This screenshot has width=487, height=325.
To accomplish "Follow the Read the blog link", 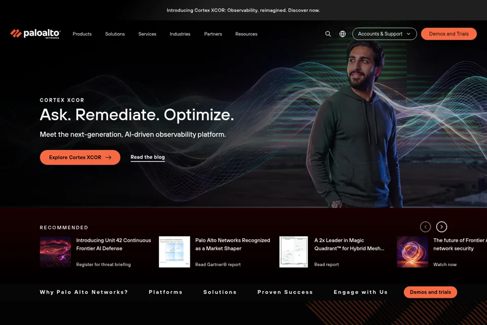I will 148,157.
